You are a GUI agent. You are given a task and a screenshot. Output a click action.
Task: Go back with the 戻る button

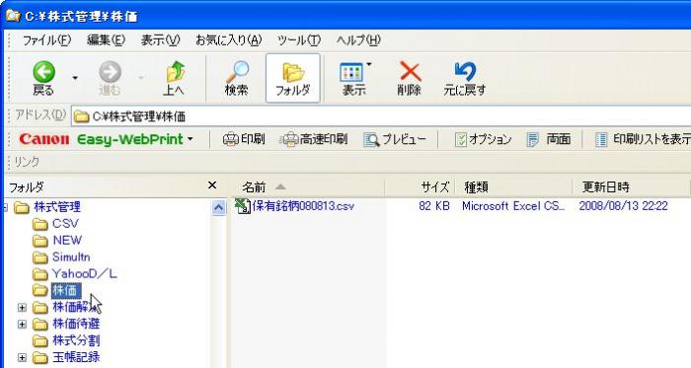click(x=44, y=78)
